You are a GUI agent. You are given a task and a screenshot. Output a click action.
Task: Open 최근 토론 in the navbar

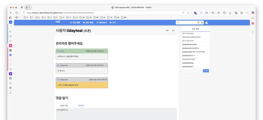[x=88, y=23]
